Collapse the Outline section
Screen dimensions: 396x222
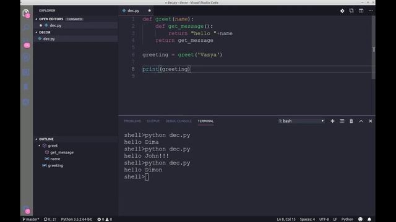pyautogui.click(x=37, y=139)
